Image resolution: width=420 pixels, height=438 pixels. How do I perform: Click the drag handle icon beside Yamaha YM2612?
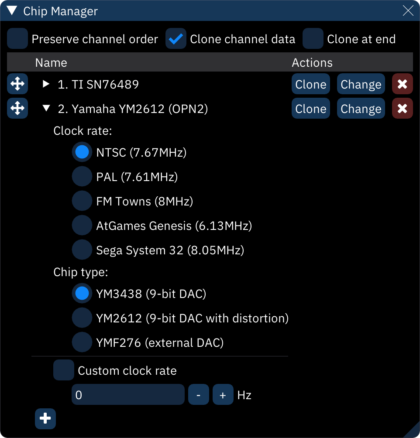click(x=17, y=108)
